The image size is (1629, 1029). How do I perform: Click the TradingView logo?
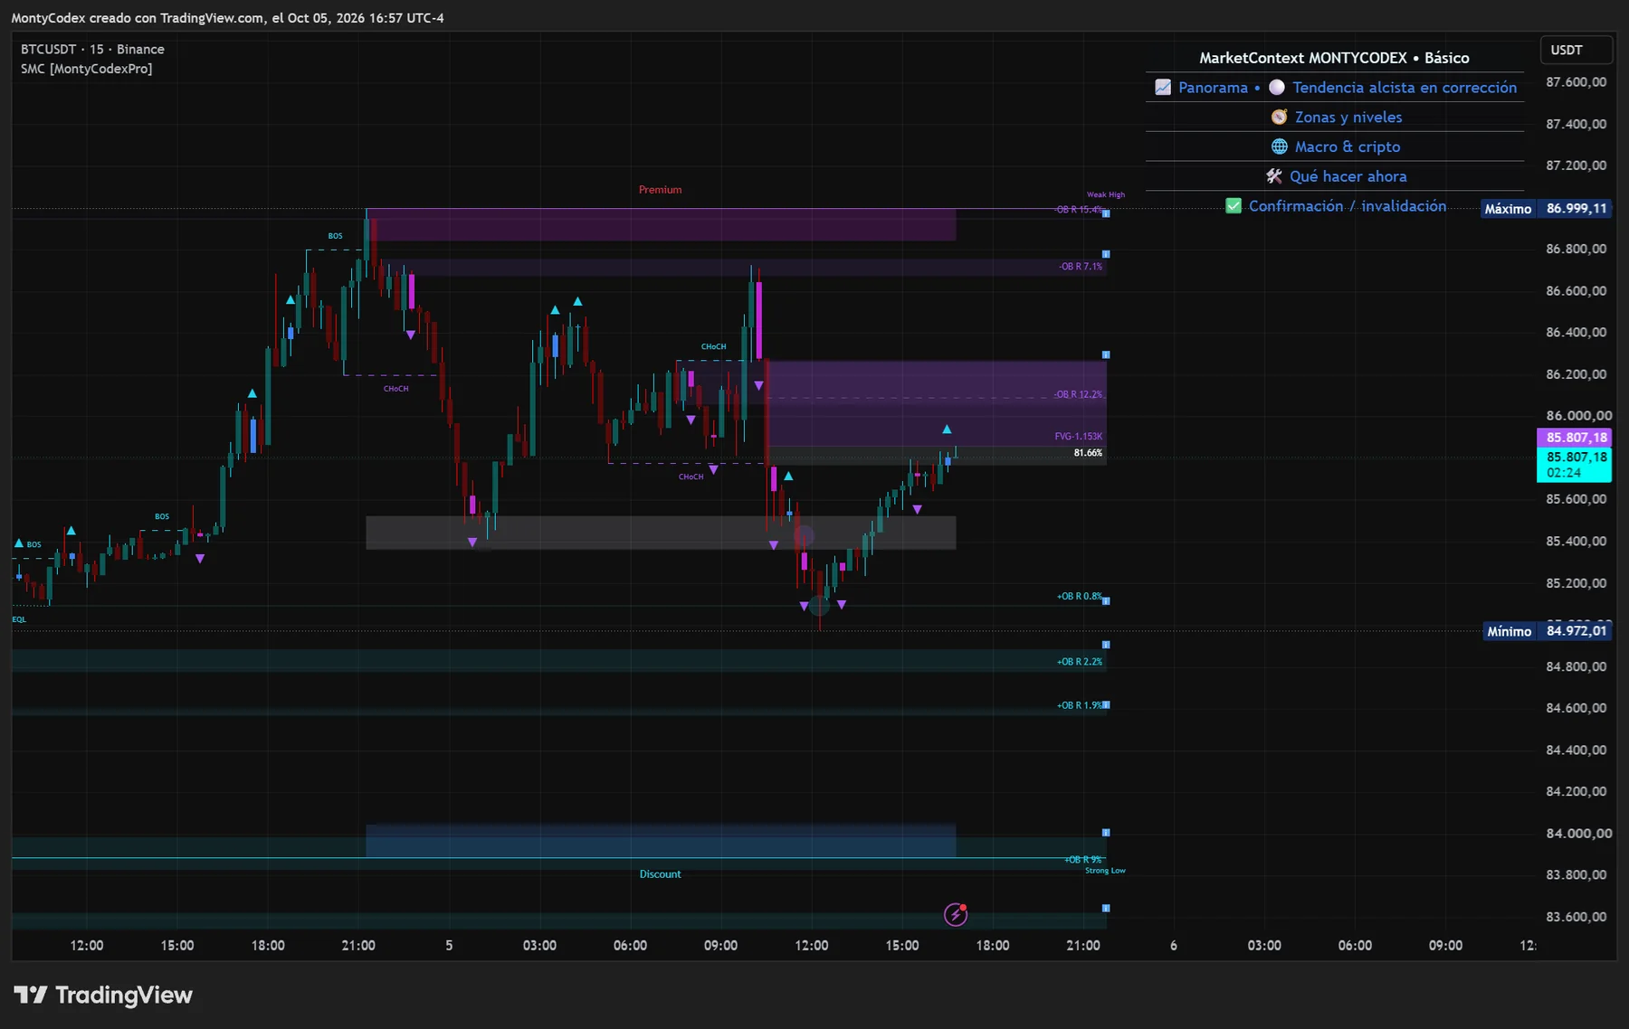[103, 996]
